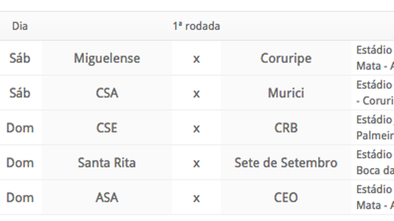Viewport: 394px width, 221px height.
Task: Select the CSA team cell
Action: (x=107, y=93)
